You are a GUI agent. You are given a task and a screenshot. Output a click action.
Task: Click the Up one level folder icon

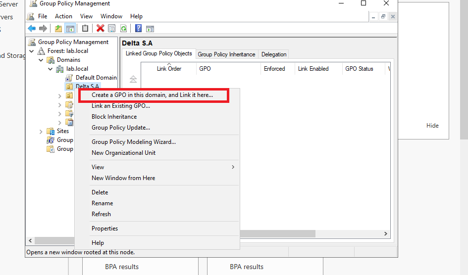click(x=58, y=29)
